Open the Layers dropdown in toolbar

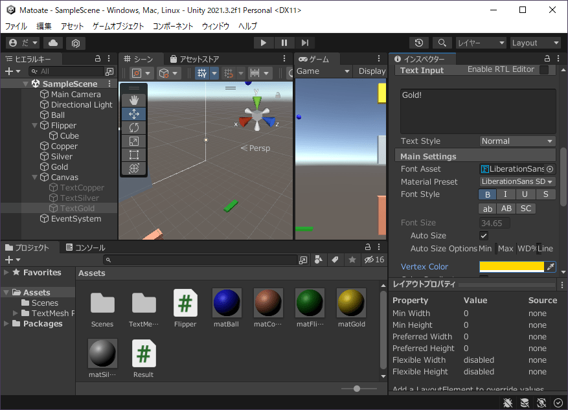481,43
